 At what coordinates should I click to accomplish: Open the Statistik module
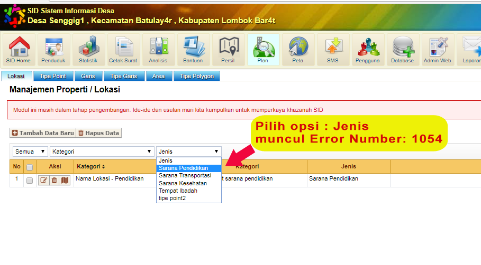click(x=88, y=50)
